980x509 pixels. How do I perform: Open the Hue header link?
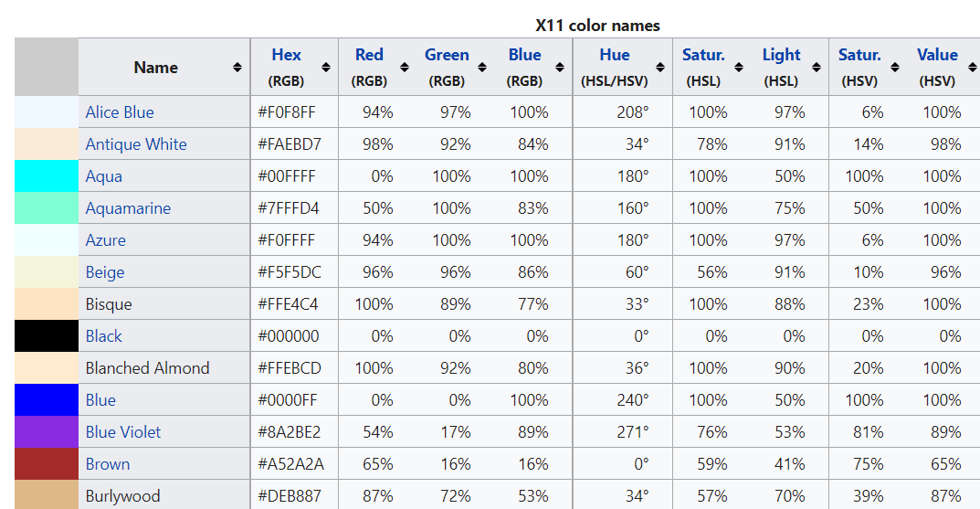coord(615,55)
